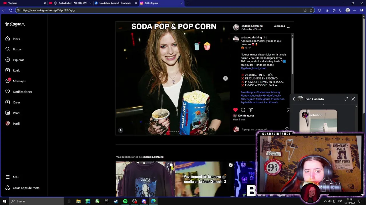The height and width of the screenshot is (205, 366).
Task: Open rushadicus shared post in chat
Action: (318, 121)
